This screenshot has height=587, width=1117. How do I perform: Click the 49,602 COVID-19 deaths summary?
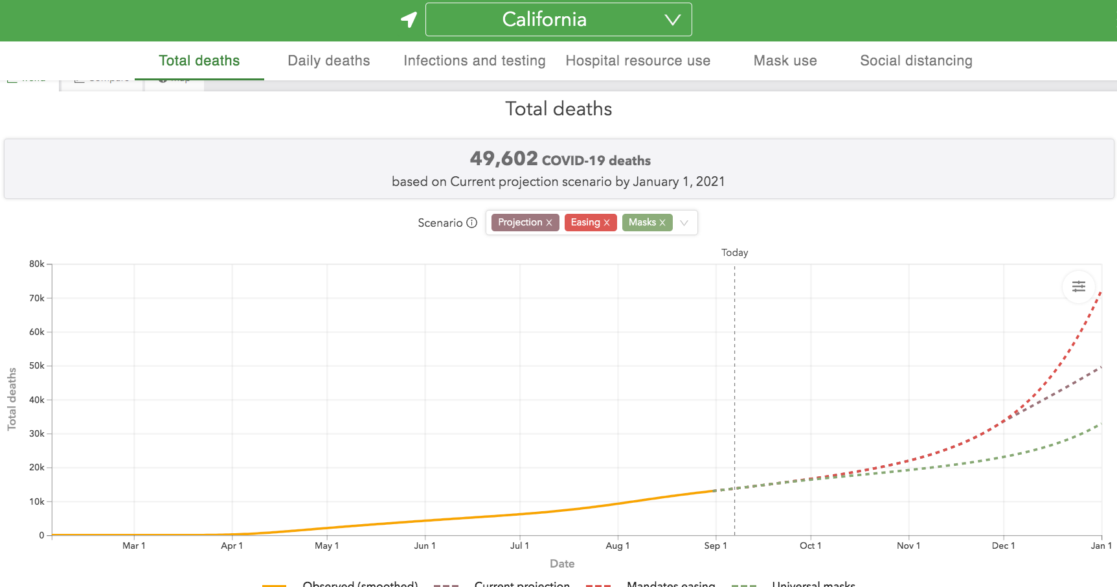point(559,159)
